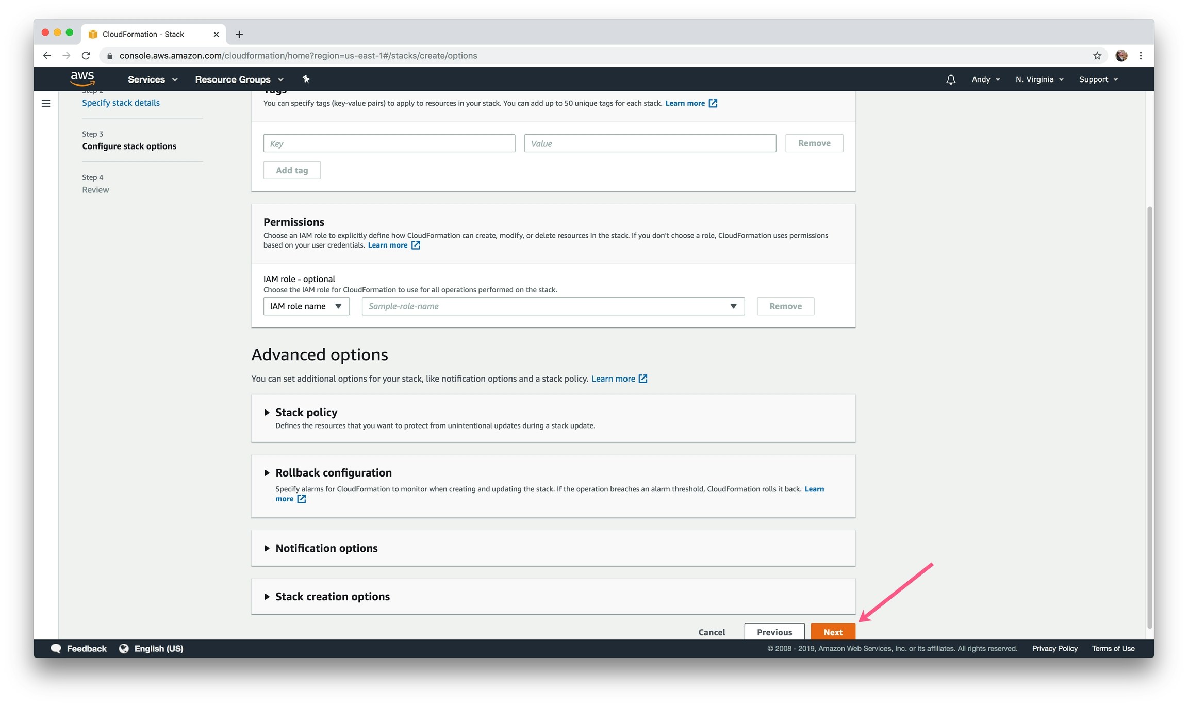
Task: Click Remove button next to tag row
Action: click(x=814, y=143)
